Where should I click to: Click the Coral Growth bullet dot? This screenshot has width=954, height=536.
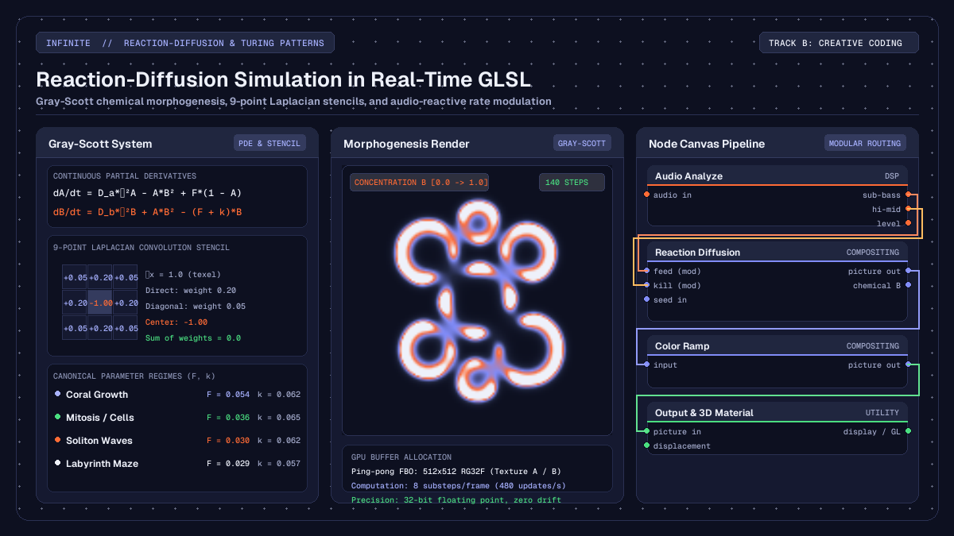(x=57, y=394)
